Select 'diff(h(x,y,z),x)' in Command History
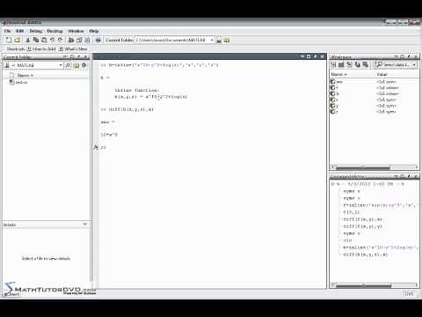 pos(365,254)
